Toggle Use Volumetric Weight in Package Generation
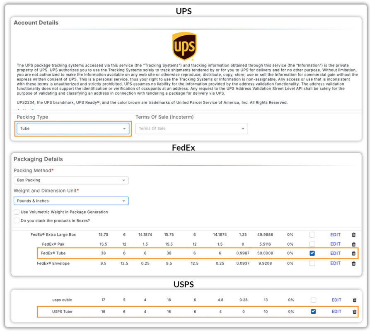 17,212
